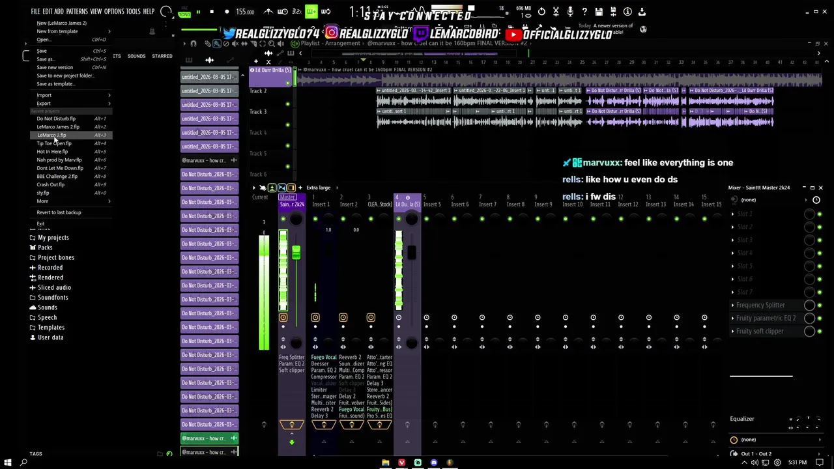834x469 pixels.
Task: Click the save project floppy disk icon
Action: point(599,12)
